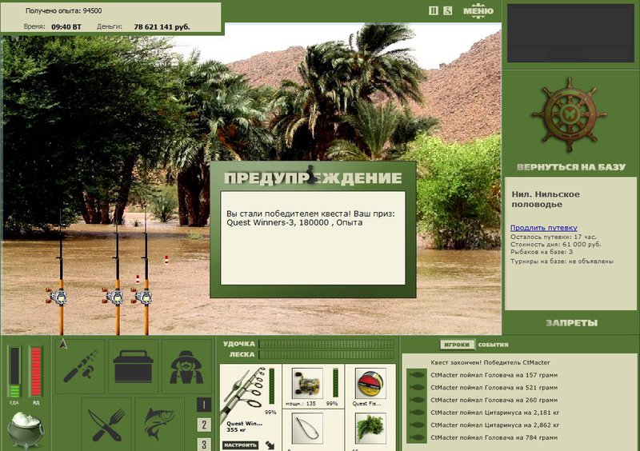Screen dimensions: 640x451
Task: Click fish icon beside 157 грамм entry
Action: pyautogui.click(x=417, y=375)
